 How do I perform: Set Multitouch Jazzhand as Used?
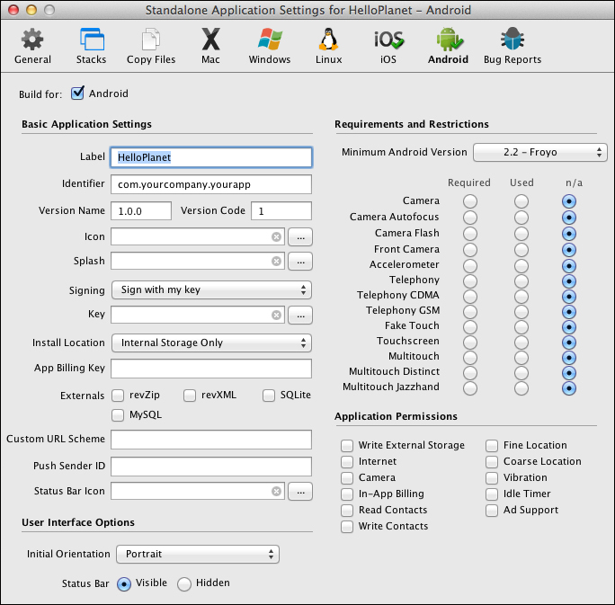click(x=521, y=388)
